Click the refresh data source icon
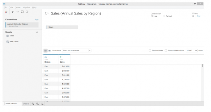The width and height of the screenshot is (211, 112). [27, 12]
